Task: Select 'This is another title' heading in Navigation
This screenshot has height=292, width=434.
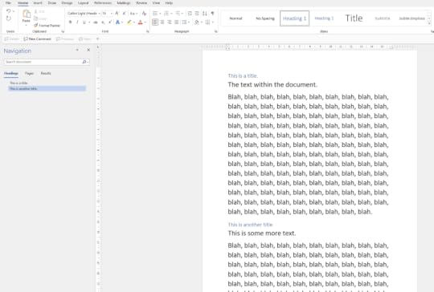Action: click(x=47, y=89)
